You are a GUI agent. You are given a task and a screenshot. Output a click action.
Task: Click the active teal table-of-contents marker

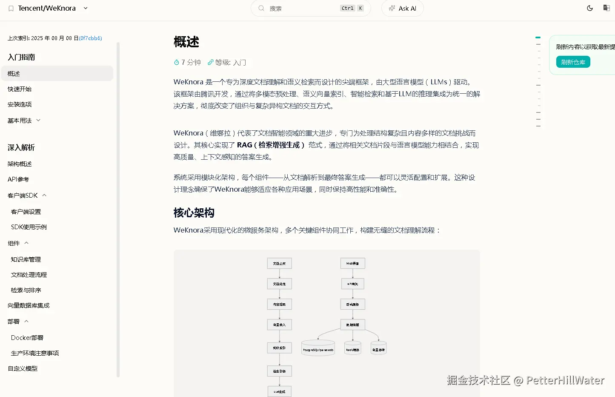pyautogui.click(x=538, y=37)
